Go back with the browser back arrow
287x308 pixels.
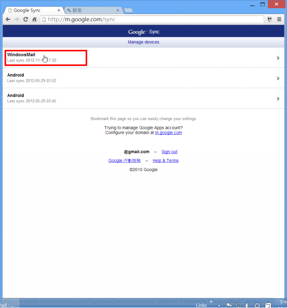[8, 19]
